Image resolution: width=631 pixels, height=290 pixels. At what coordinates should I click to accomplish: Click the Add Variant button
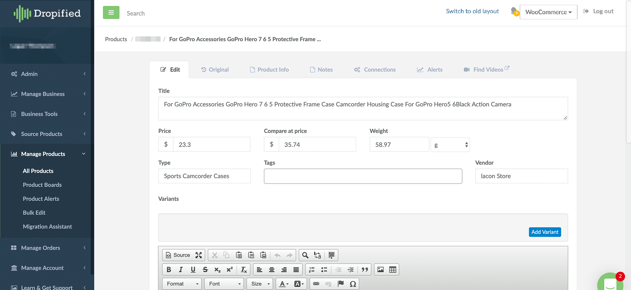(x=545, y=232)
